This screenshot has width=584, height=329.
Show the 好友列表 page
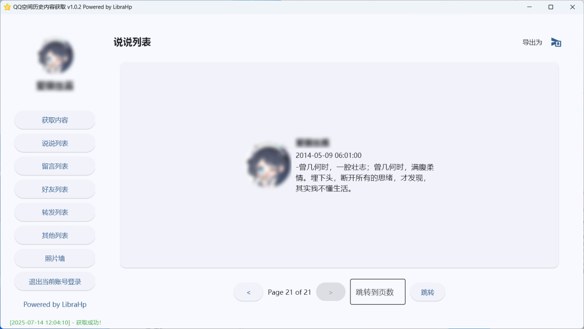pyautogui.click(x=55, y=189)
